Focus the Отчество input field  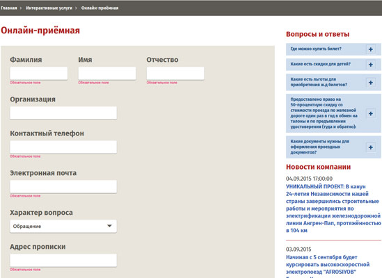tap(175, 73)
